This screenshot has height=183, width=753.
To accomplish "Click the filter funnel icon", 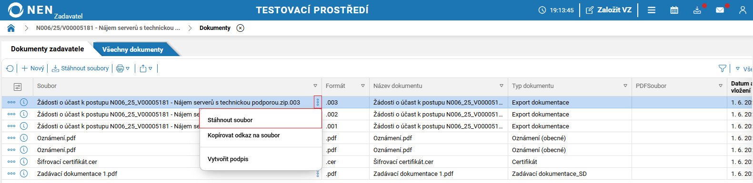I will coord(723,68).
